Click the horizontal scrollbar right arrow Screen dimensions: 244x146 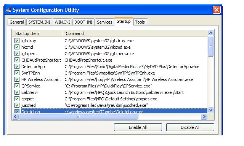click(x=204, y=116)
